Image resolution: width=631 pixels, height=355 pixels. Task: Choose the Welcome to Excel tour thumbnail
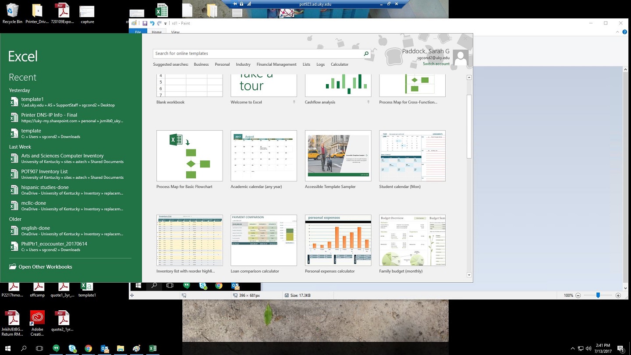click(264, 85)
